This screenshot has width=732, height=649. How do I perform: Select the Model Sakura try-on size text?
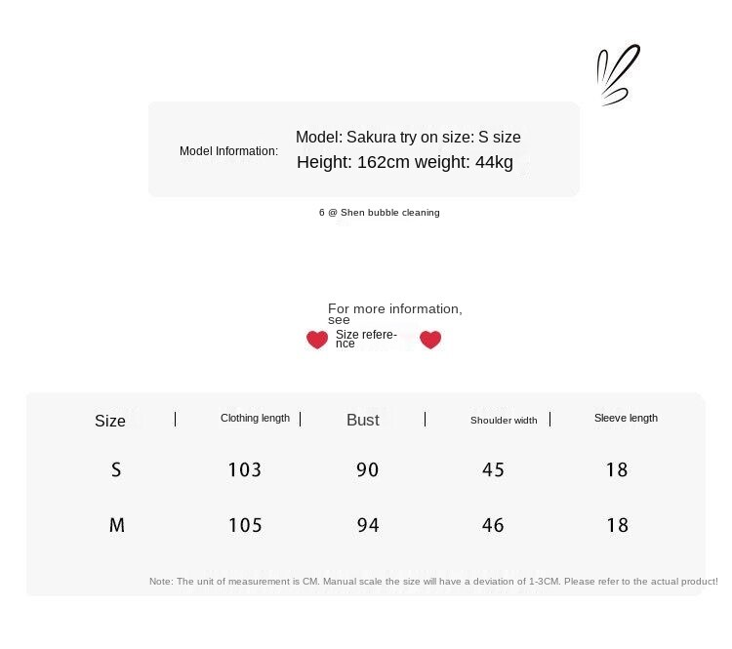(x=408, y=138)
